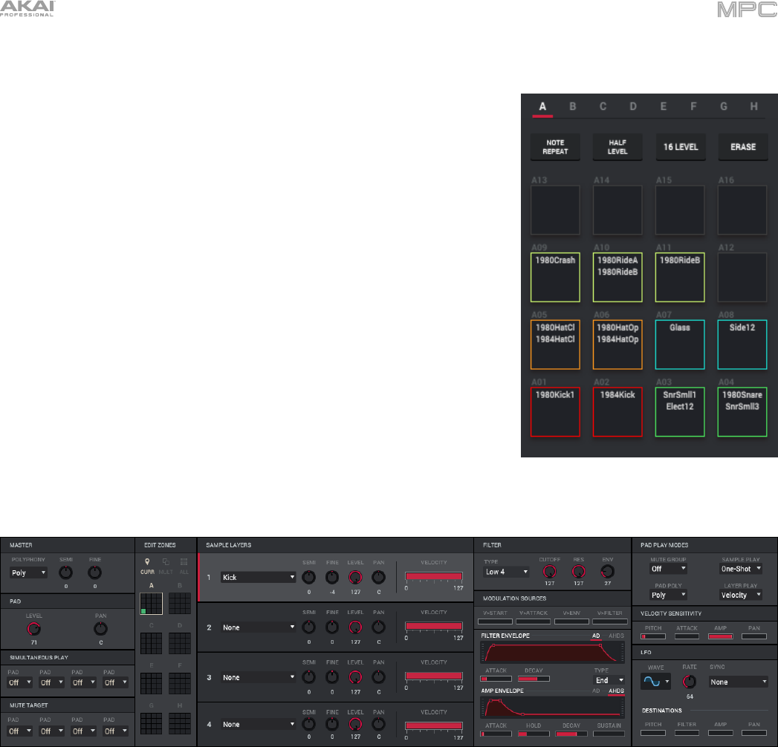Click the Pad PAN knob
Viewport: 778px width, 747px height.
(101, 628)
